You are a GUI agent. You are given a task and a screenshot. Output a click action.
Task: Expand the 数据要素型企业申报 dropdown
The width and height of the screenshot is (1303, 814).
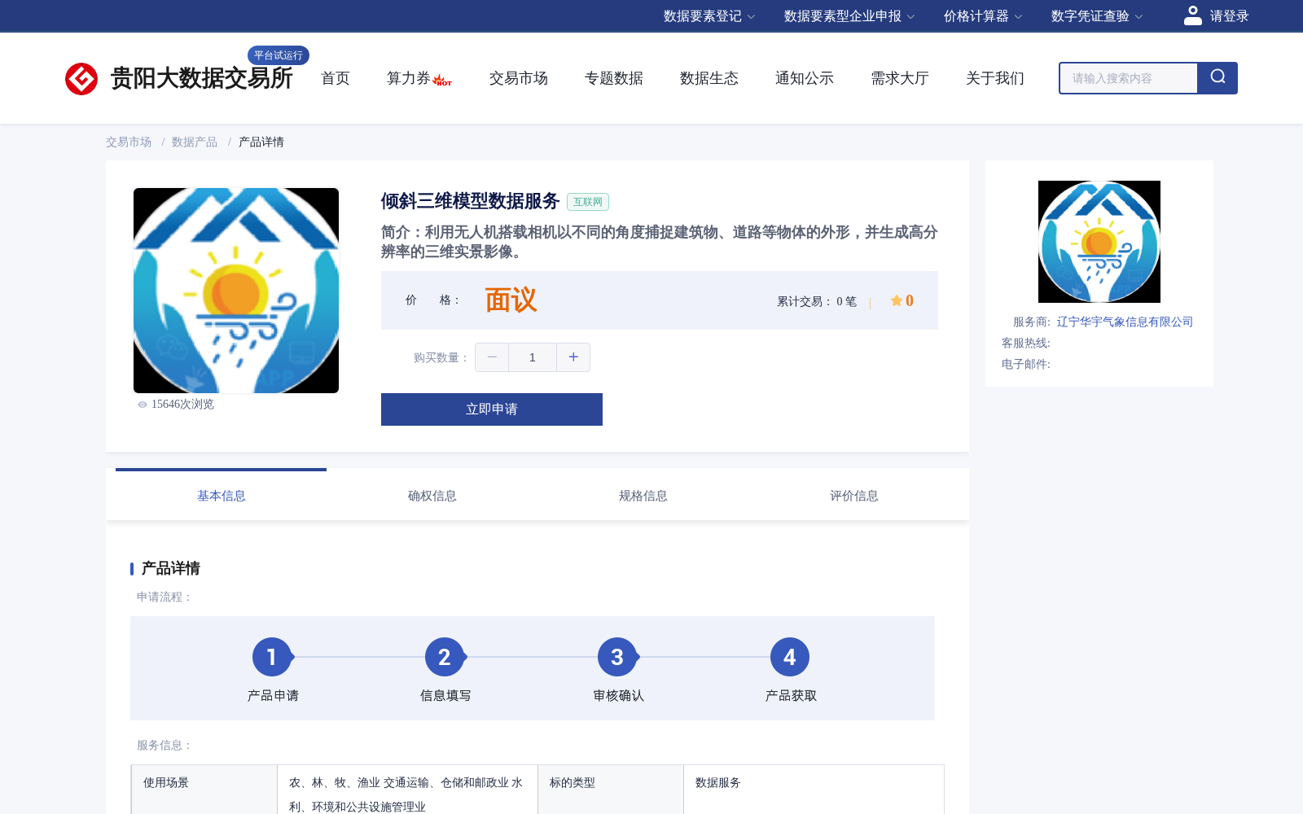tap(849, 16)
